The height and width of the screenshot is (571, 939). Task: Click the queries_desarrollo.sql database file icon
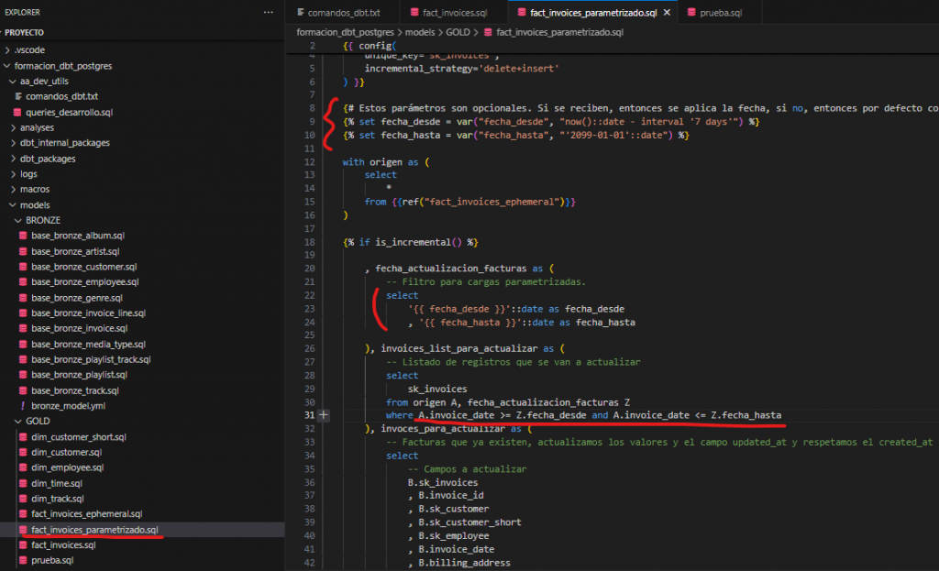pos(17,112)
